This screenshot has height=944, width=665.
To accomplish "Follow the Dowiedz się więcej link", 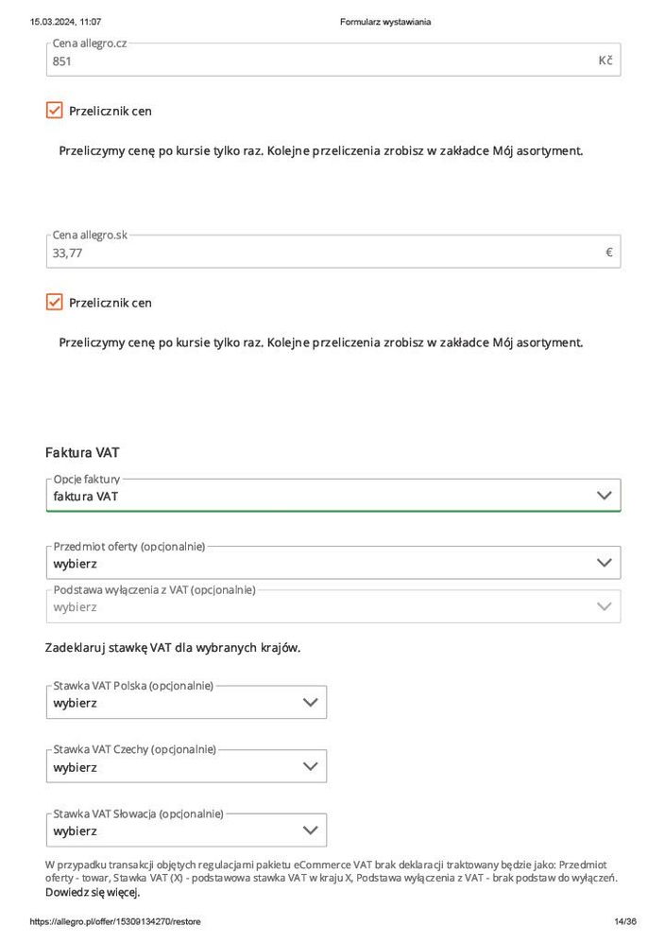I will [92, 892].
